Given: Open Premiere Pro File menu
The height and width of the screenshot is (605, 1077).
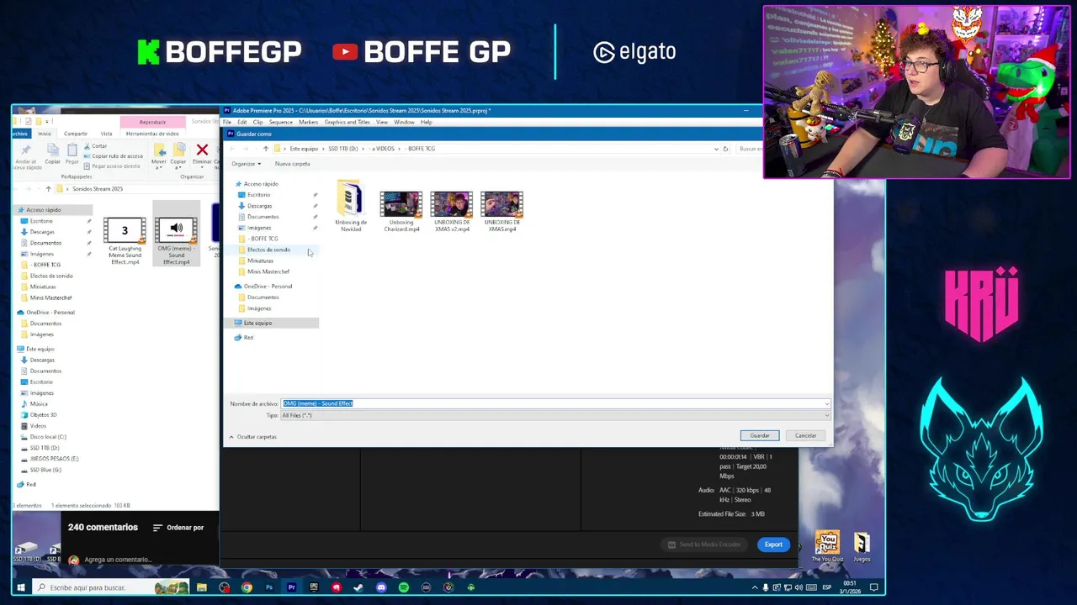Looking at the screenshot, I should 227,123.
